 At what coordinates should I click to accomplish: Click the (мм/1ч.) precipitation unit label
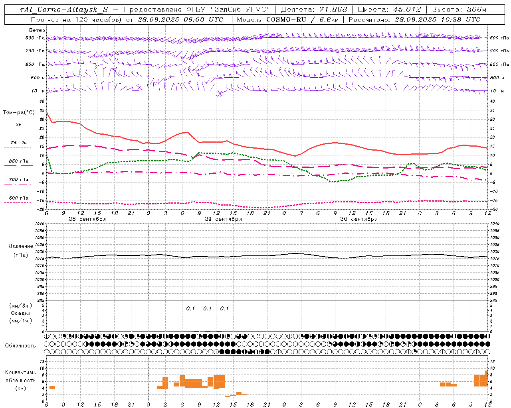click(x=21, y=321)
